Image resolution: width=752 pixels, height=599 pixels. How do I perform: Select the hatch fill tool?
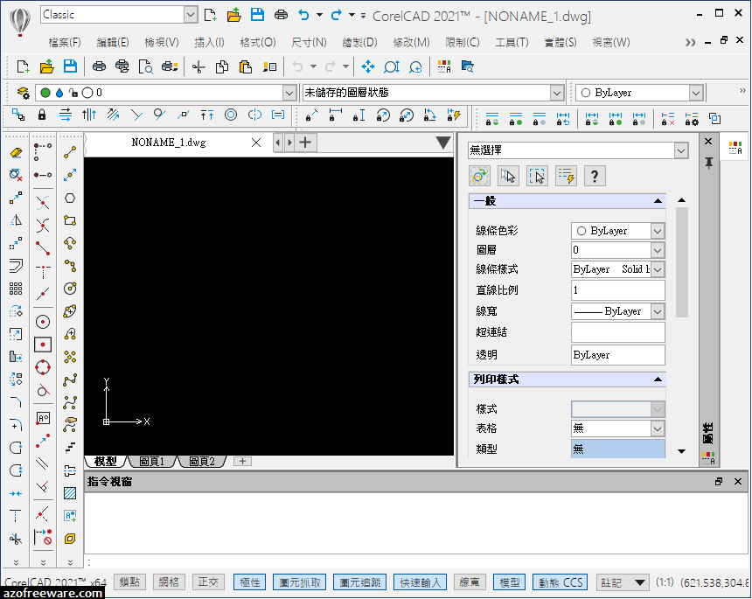pos(68,492)
